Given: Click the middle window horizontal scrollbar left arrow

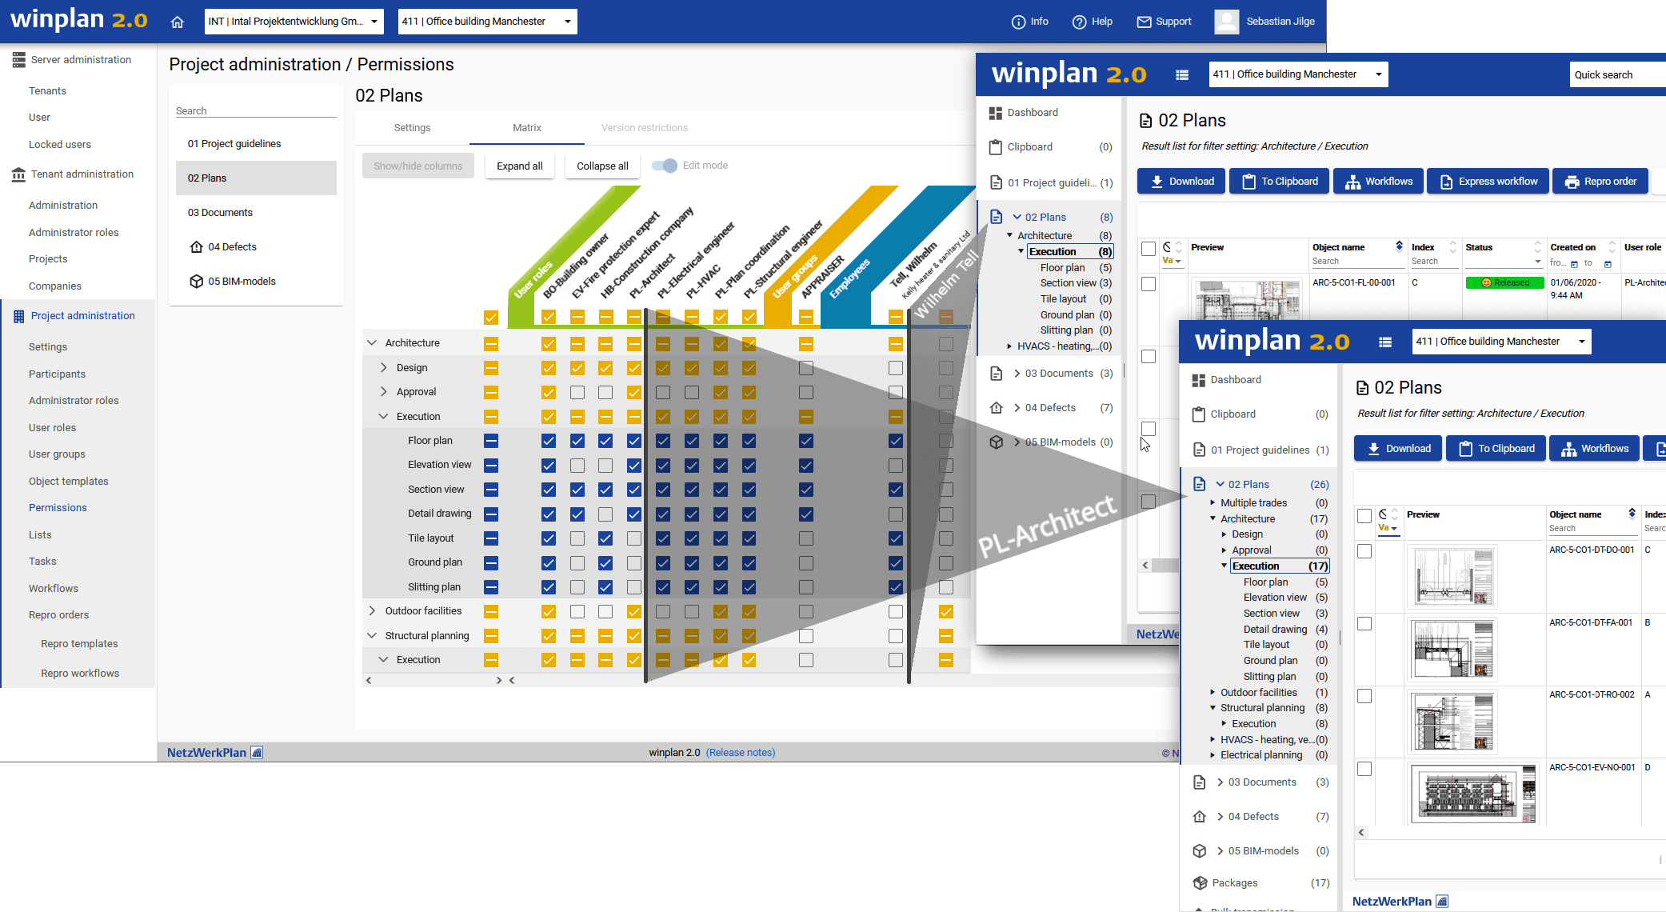Looking at the screenshot, I should click(x=1145, y=566).
